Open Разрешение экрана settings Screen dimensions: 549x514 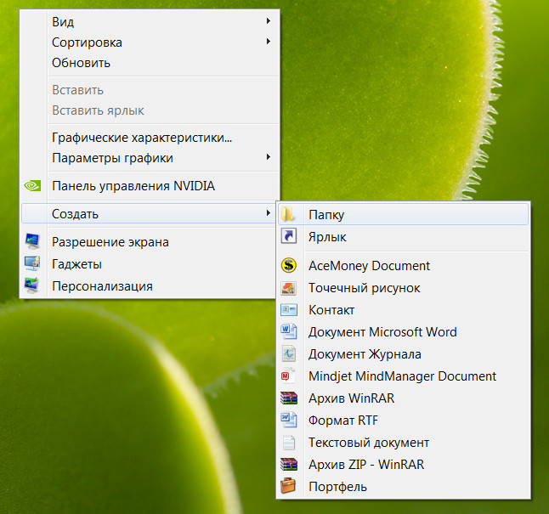pos(150,242)
